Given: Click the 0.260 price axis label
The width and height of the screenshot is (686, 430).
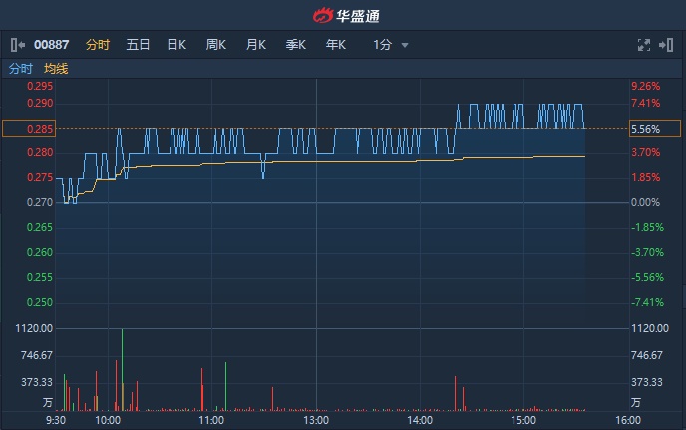Looking at the screenshot, I should (x=40, y=252).
